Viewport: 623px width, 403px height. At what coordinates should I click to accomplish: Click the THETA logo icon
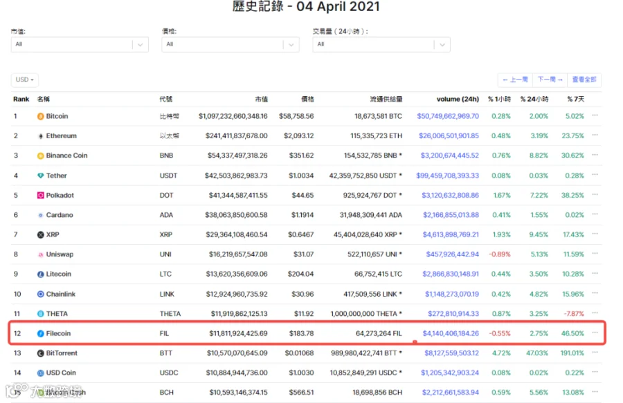point(41,314)
